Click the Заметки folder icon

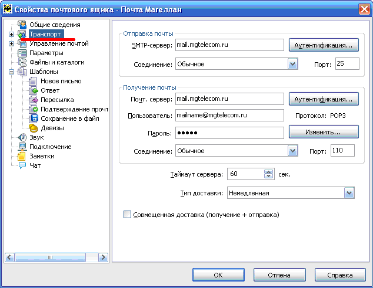22,156
